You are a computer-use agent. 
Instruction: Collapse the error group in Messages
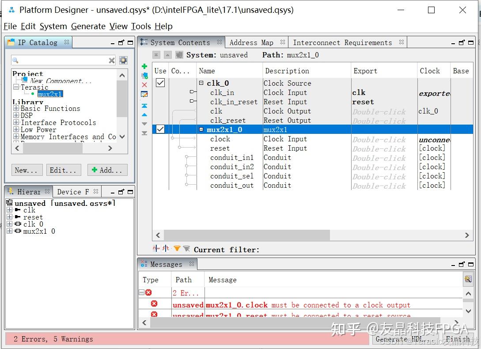click(141, 292)
